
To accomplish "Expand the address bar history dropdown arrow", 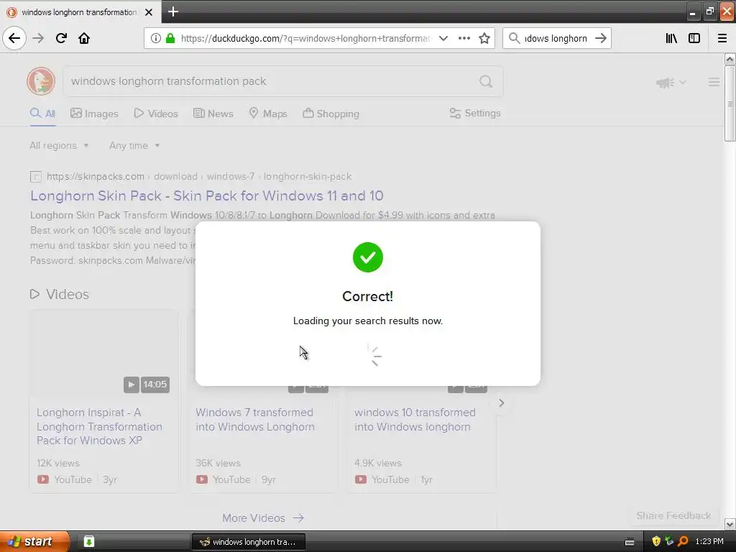I will [x=443, y=38].
